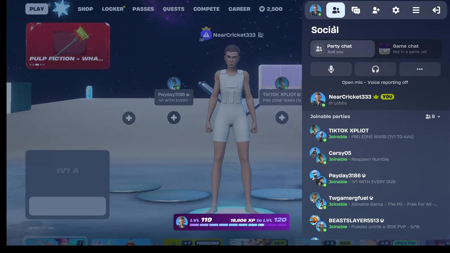Click the 2,500 V-Bucks balance

pos(271,9)
